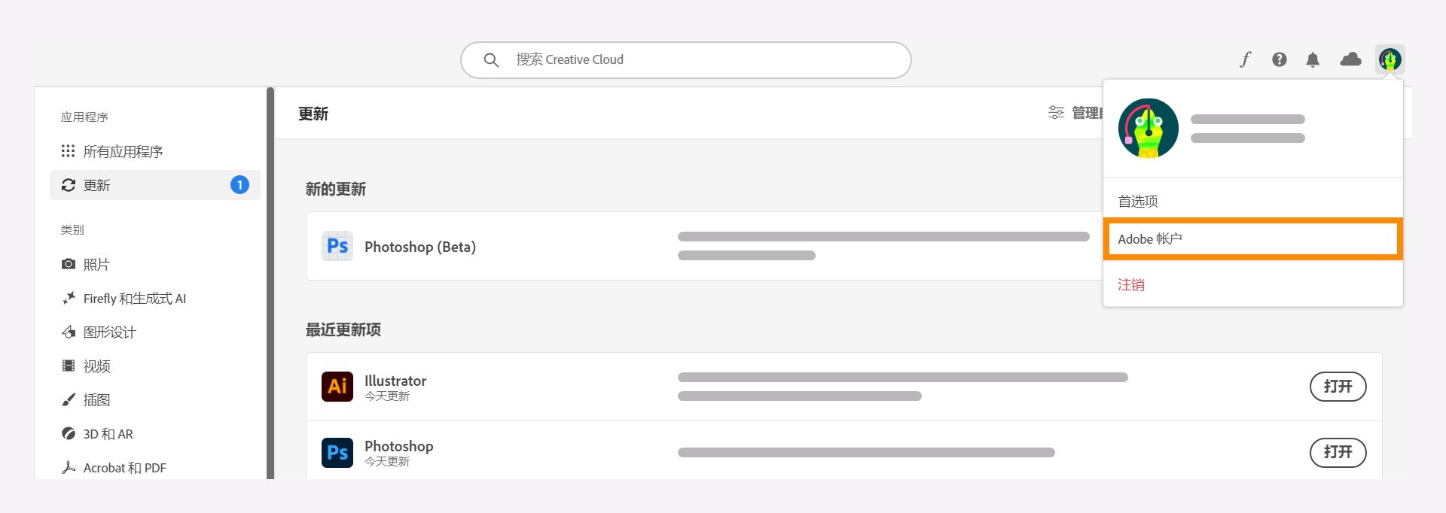The width and height of the screenshot is (1446, 513).
Task: Click the help question mark icon
Action: tap(1279, 59)
